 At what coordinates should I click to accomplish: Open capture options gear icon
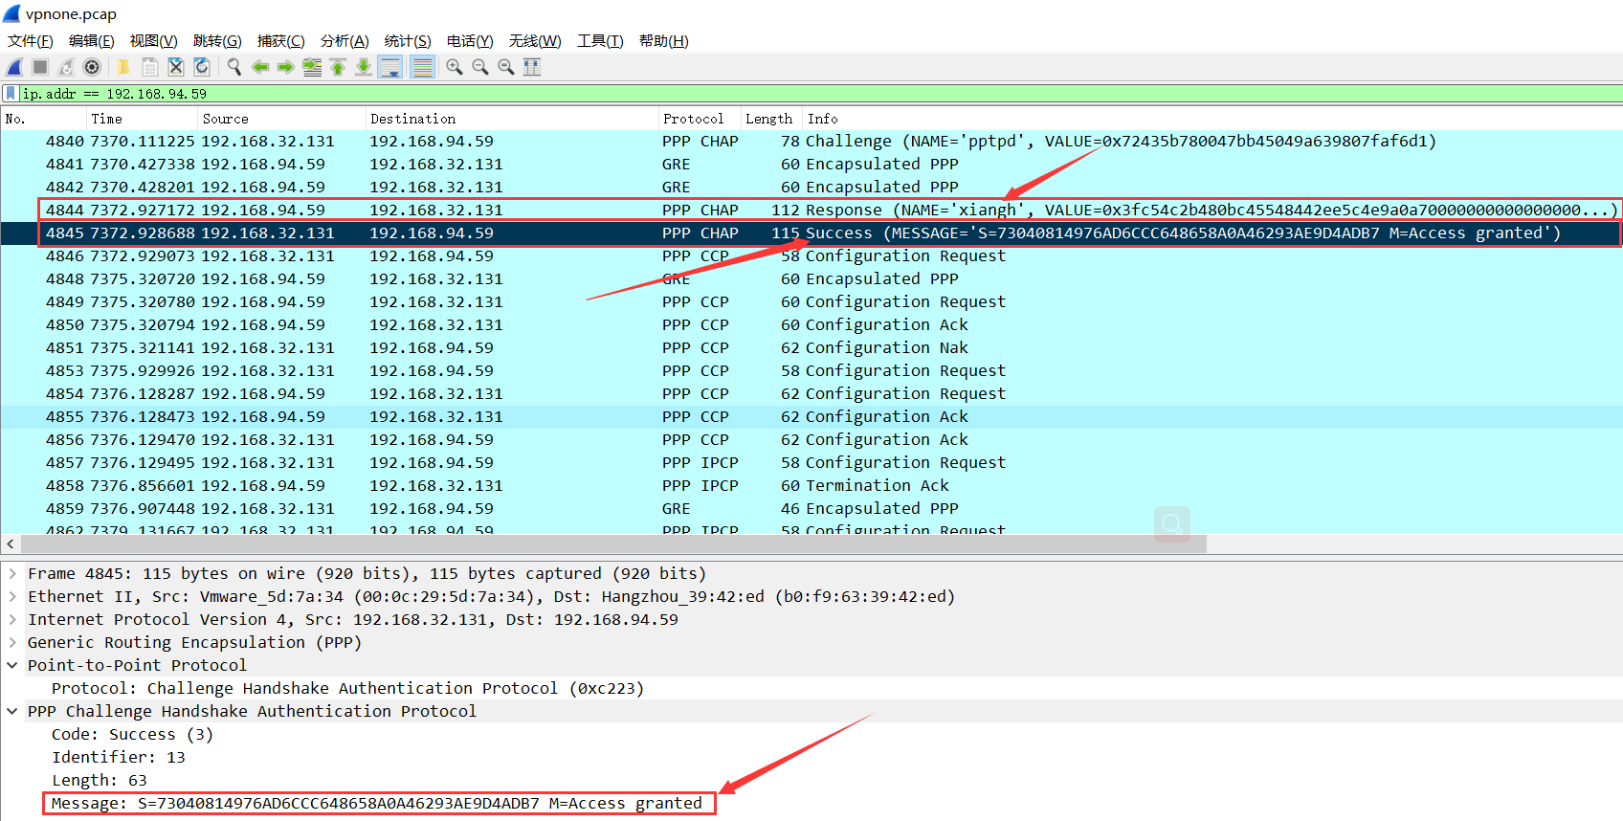(x=92, y=67)
